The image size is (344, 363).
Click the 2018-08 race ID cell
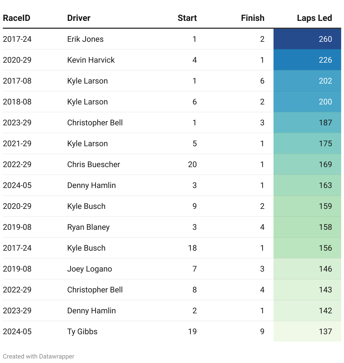(17, 102)
